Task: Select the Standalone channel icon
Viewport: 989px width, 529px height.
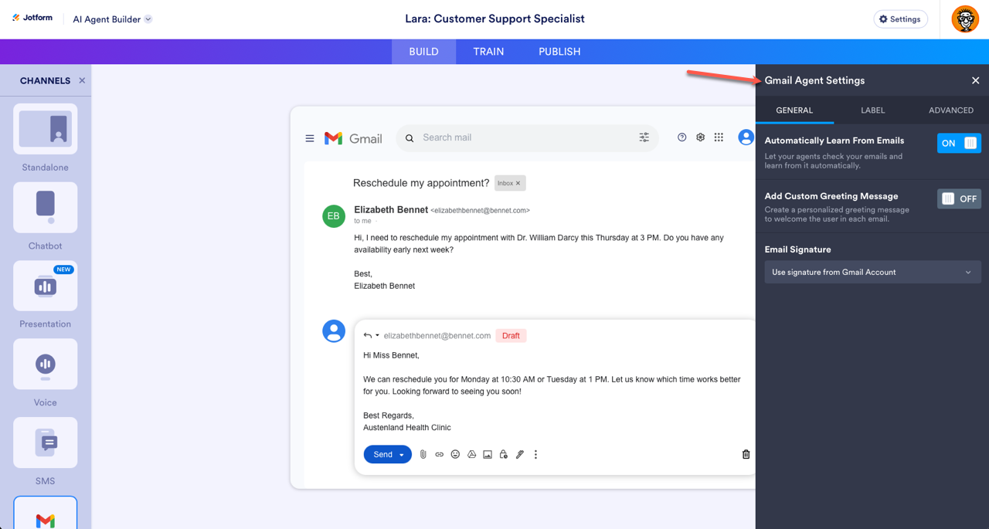Action: pos(45,129)
